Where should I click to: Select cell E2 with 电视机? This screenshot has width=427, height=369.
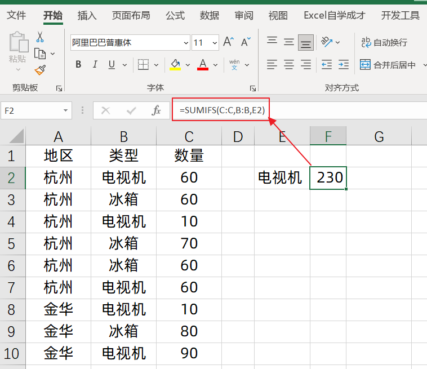282,178
